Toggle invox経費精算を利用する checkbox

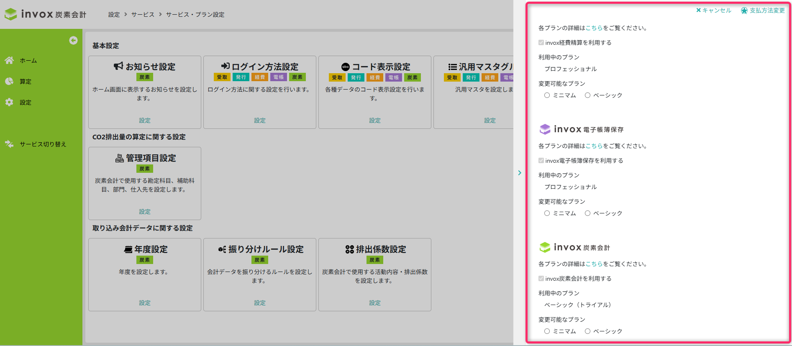(x=541, y=42)
